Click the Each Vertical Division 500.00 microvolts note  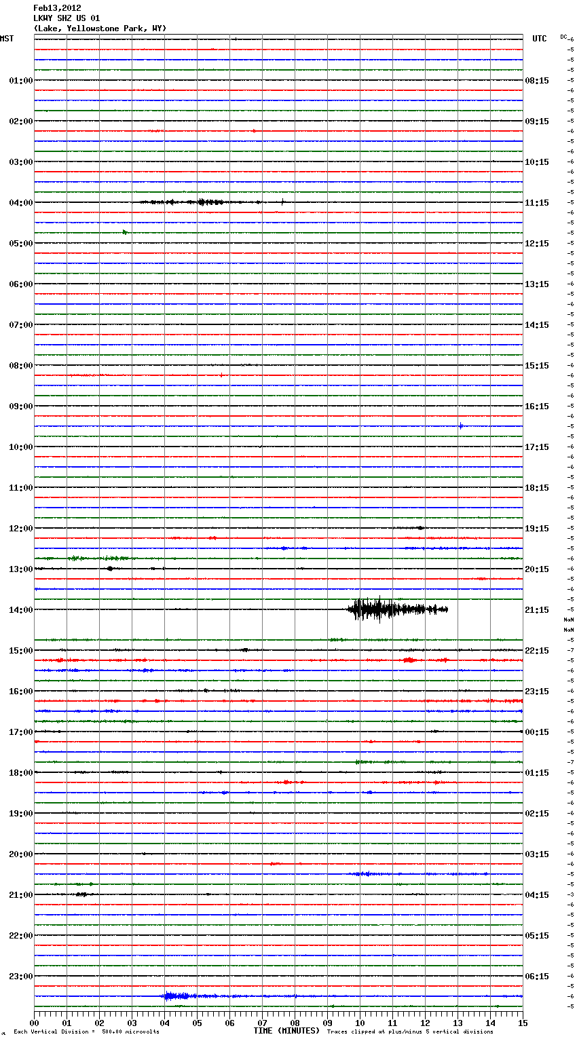(86, 1032)
